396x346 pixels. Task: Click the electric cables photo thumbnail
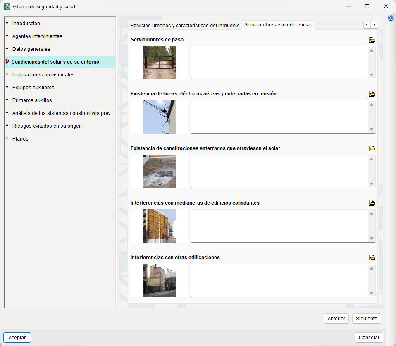click(x=160, y=117)
